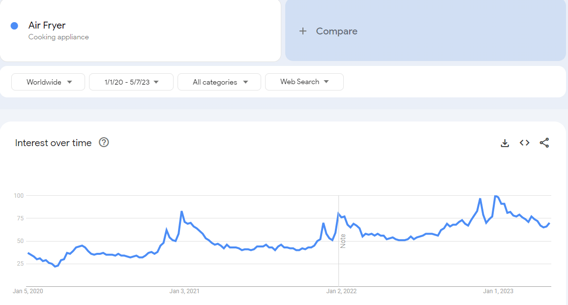The width and height of the screenshot is (568, 305).
Task: Open the Worldwide region dropdown
Action: (x=48, y=82)
